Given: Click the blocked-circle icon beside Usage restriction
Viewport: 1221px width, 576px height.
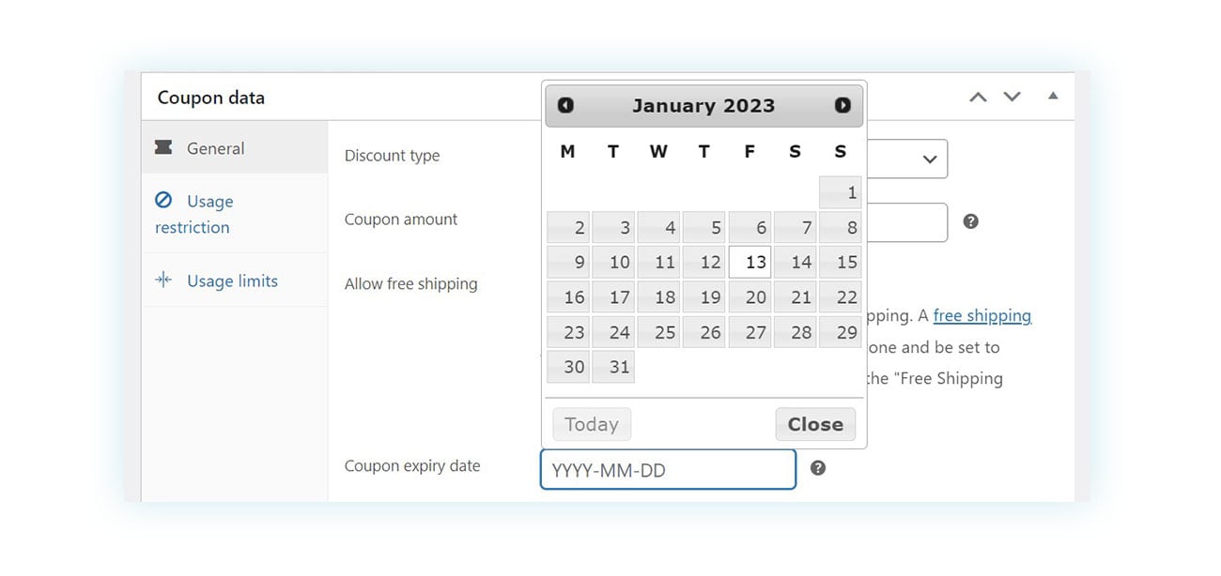Looking at the screenshot, I should coord(163,201).
